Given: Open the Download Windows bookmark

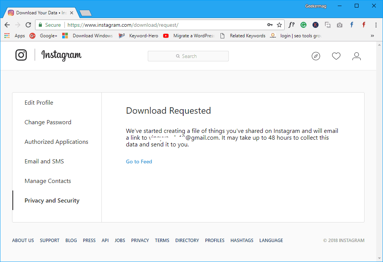Looking at the screenshot, I should 87,36.
